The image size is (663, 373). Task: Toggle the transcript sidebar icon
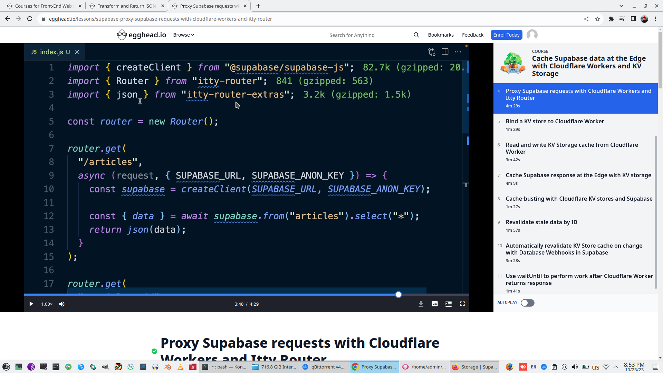tap(448, 304)
